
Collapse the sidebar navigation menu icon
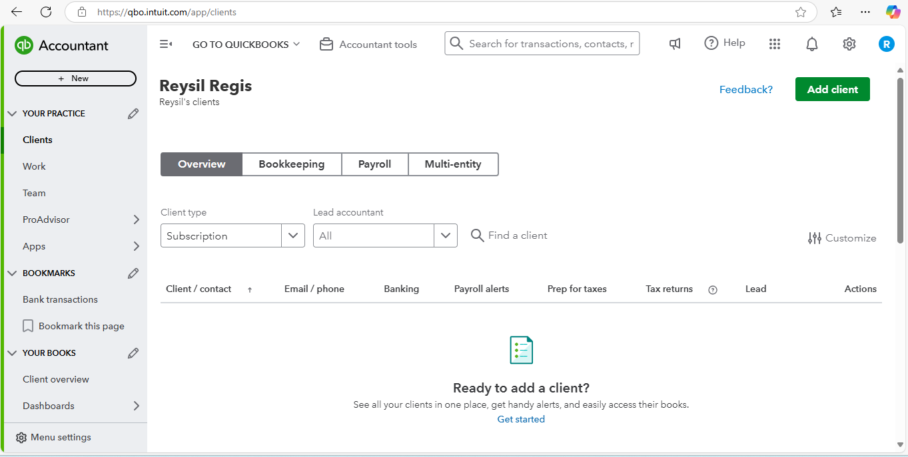(x=166, y=45)
